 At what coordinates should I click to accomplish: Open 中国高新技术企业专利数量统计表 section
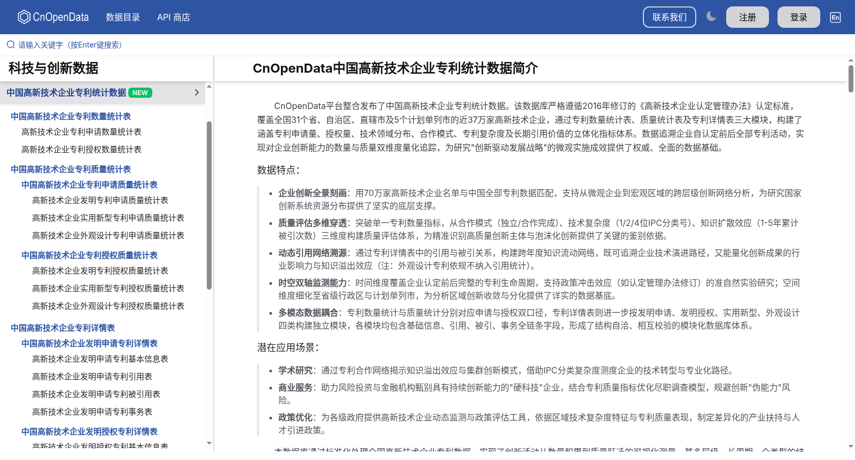71,116
